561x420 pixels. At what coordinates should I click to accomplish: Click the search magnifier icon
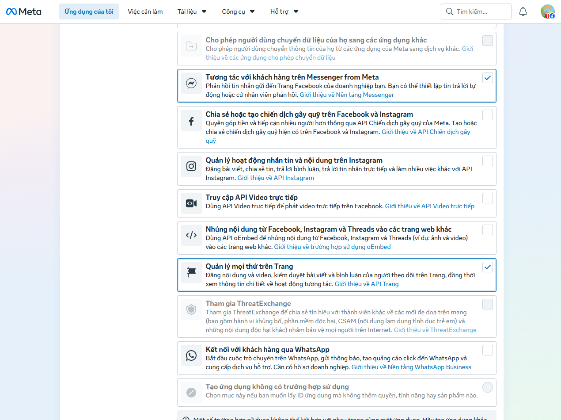click(450, 11)
